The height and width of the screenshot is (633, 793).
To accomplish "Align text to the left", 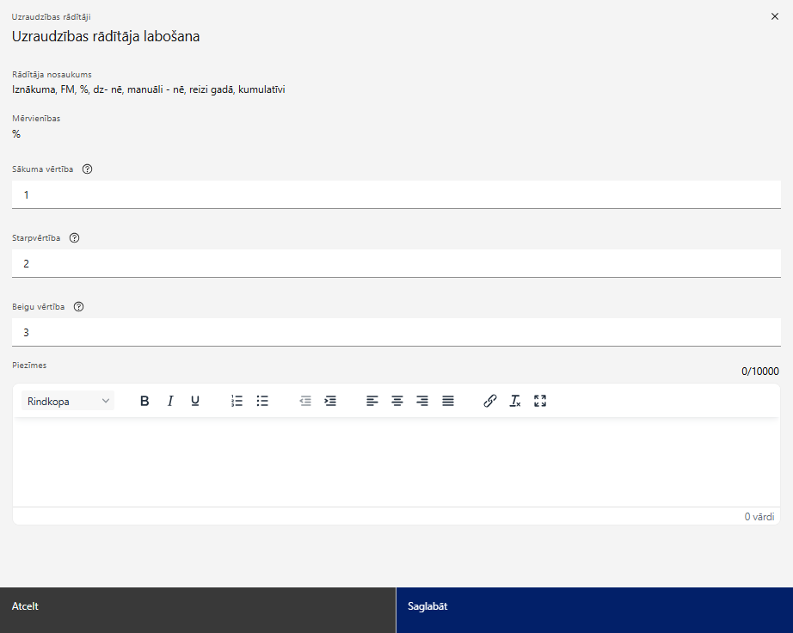I will tap(372, 401).
